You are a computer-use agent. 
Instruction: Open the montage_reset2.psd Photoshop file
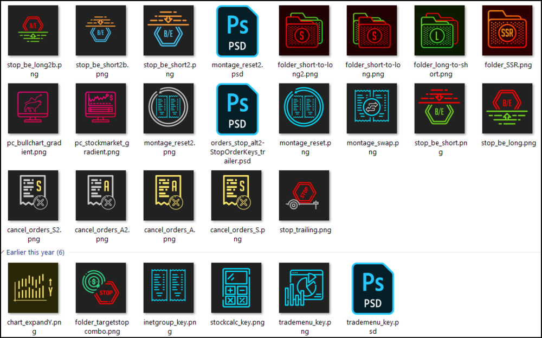[x=237, y=31]
